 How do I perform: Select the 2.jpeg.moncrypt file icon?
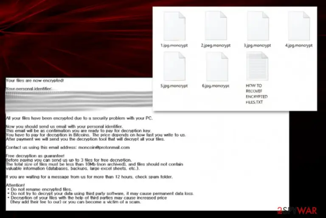216,26
